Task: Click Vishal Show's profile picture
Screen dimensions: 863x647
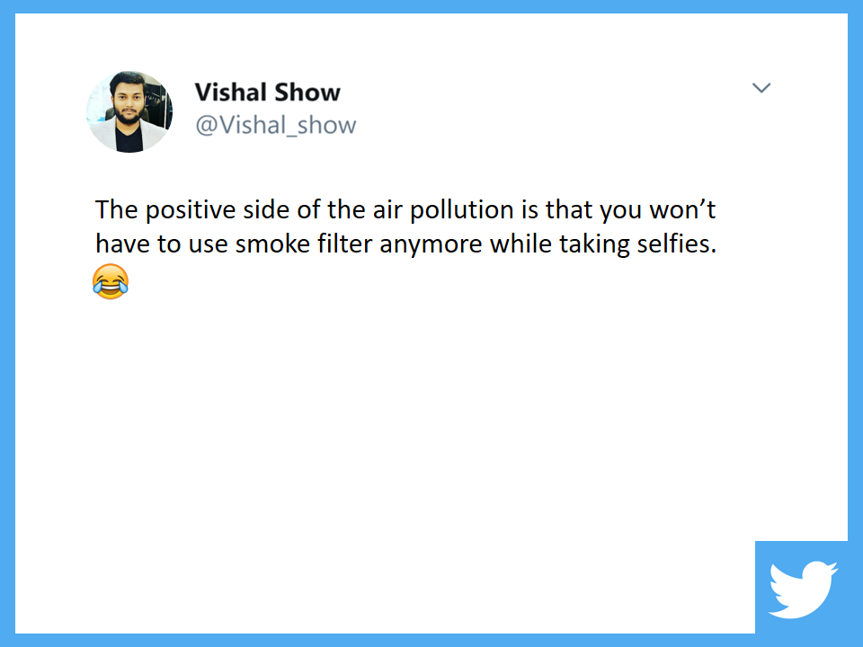Action: [129, 111]
